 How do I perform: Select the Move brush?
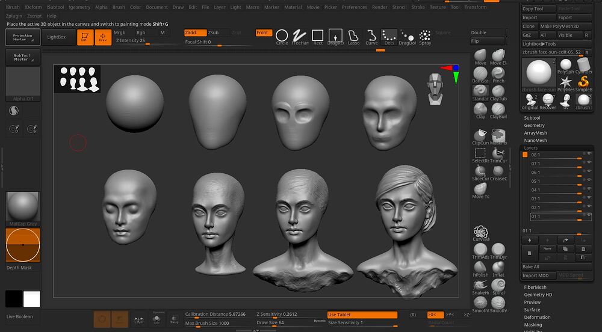pyautogui.click(x=480, y=57)
